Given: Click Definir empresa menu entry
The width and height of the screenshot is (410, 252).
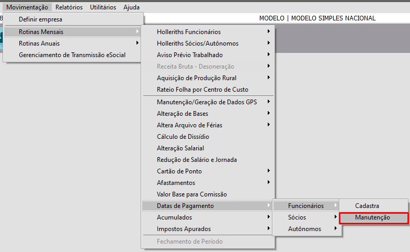Looking at the screenshot, I should click(x=40, y=19).
